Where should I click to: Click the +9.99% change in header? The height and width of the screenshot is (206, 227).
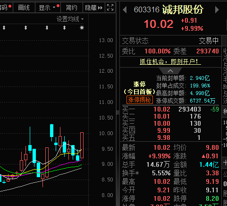(192, 28)
